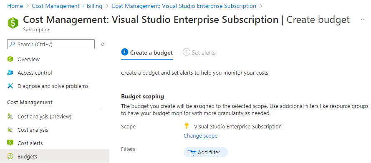Open Diagnose and solve problems
Screen dimensions: 371x163
(53, 86)
